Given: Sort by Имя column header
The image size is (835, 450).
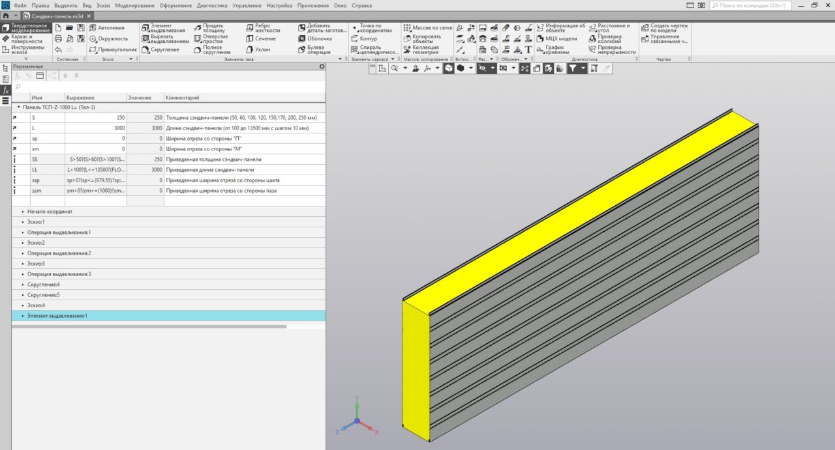Looking at the screenshot, I should [x=47, y=98].
